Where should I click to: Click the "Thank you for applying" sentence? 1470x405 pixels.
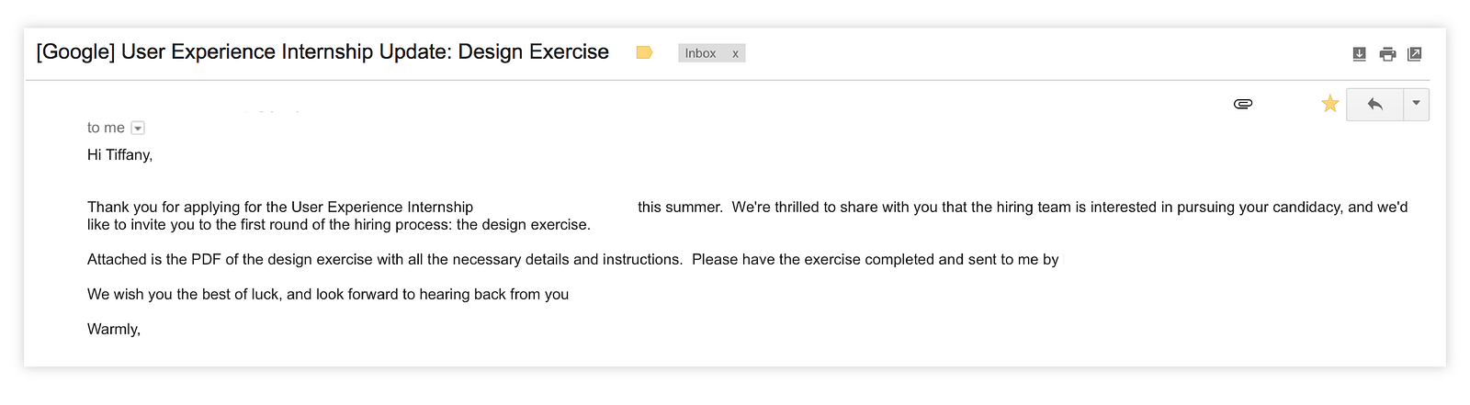tap(280, 207)
